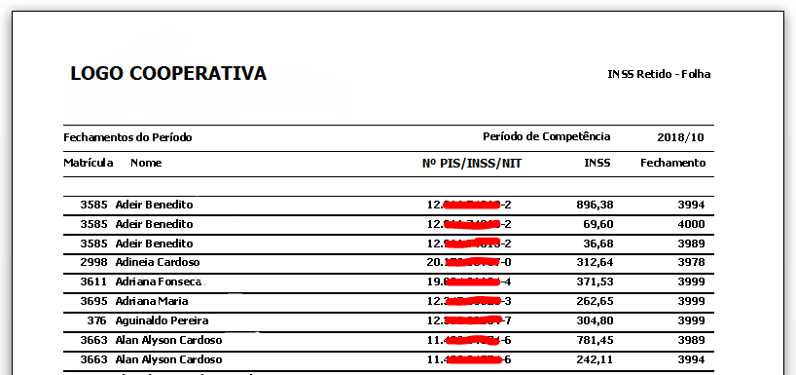This screenshot has height=375, width=796.
Task: Click the INSS value 896,38
Action: pyautogui.click(x=595, y=205)
